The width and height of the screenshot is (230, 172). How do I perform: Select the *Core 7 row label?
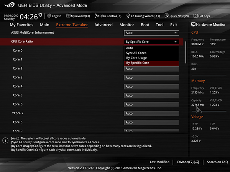click(18, 113)
